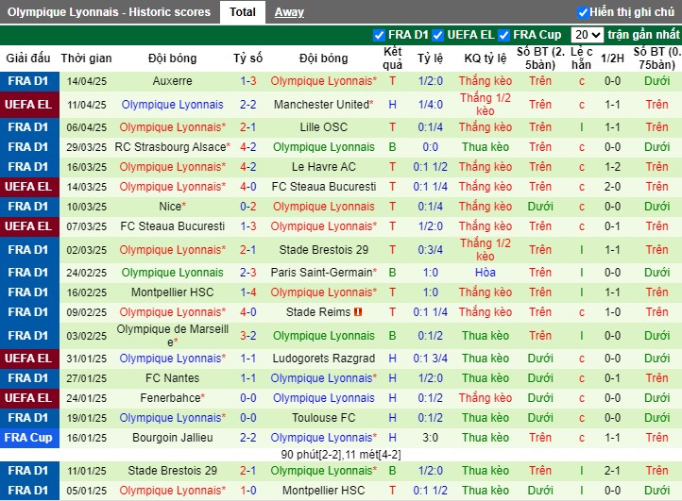Click the Olympique Lyonnais - Historic scores title

(x=109, y=12)
